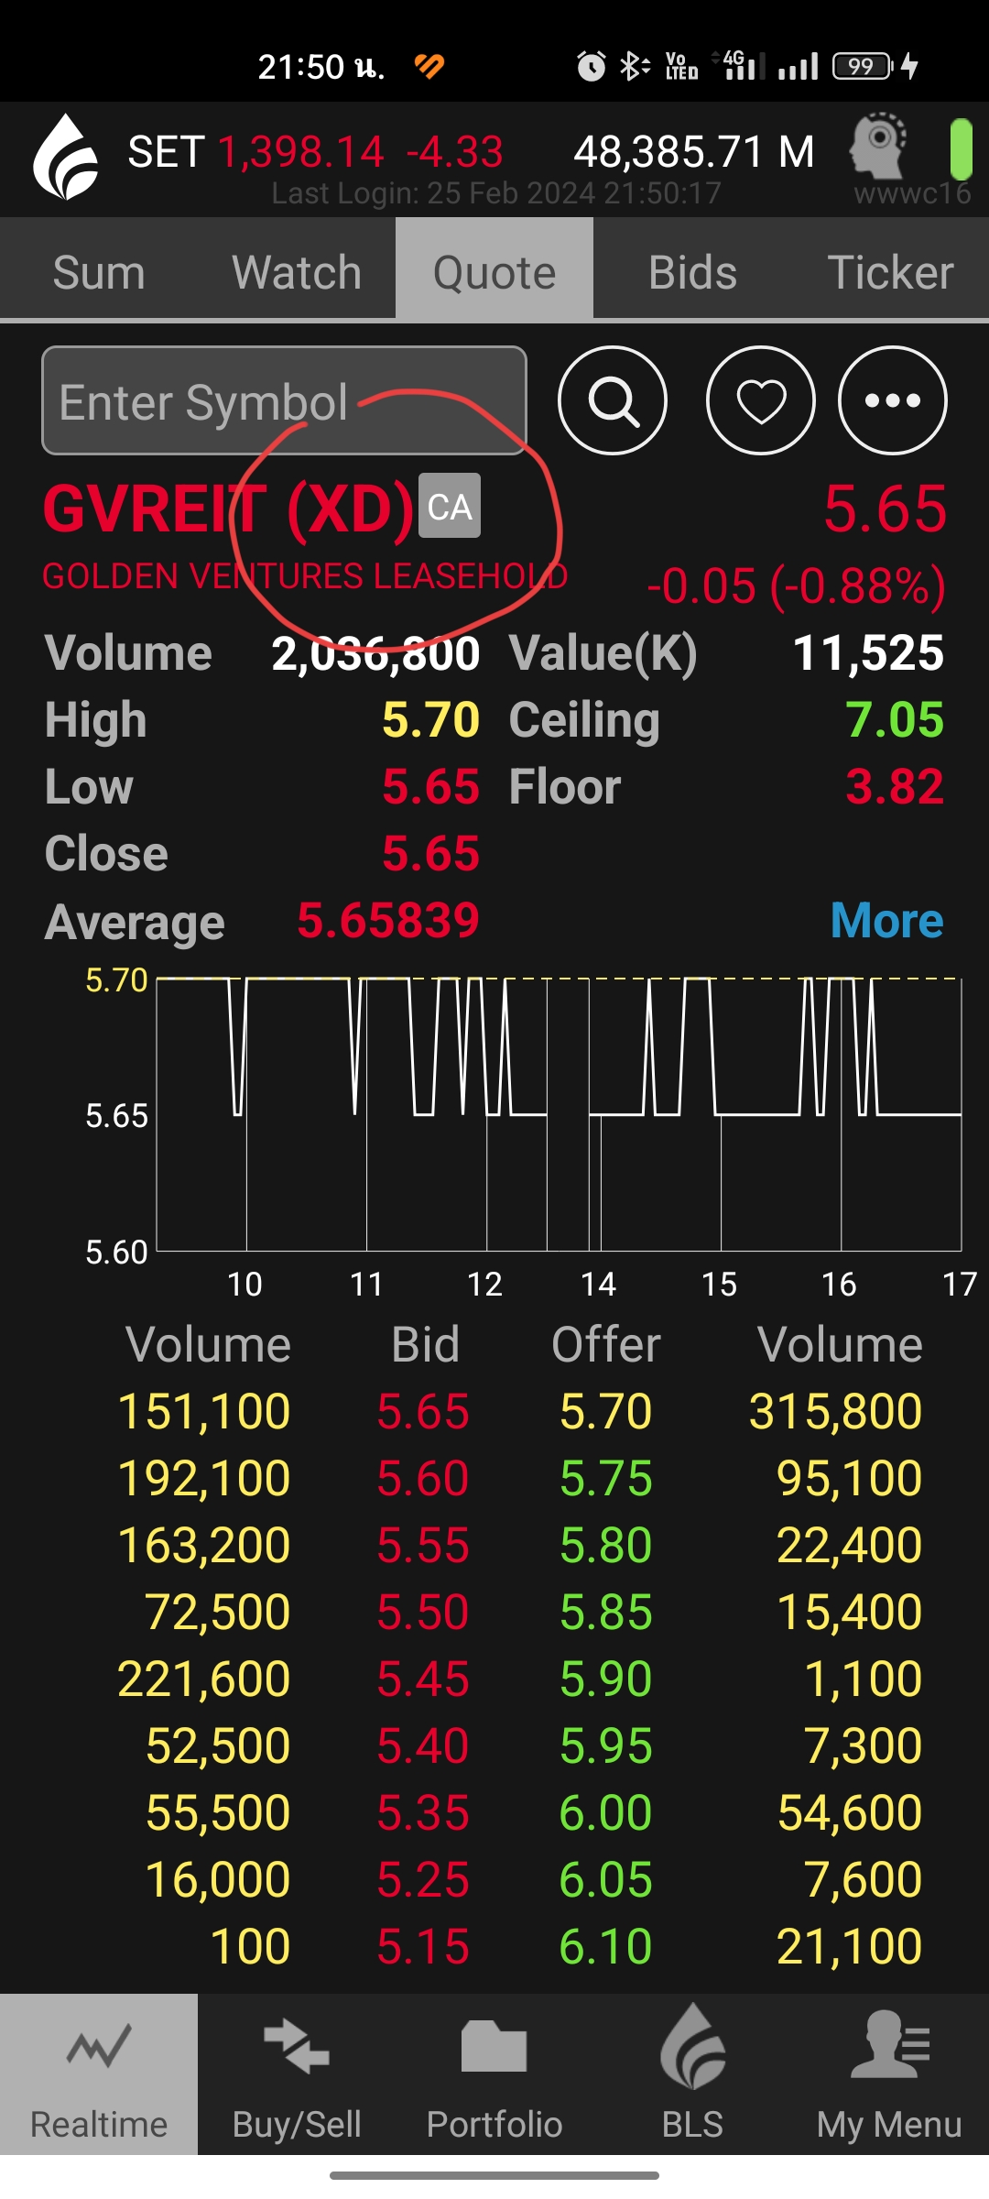989x2199 pixels.
Task: Switch to the Watch tab
Action: click(297, 272)
